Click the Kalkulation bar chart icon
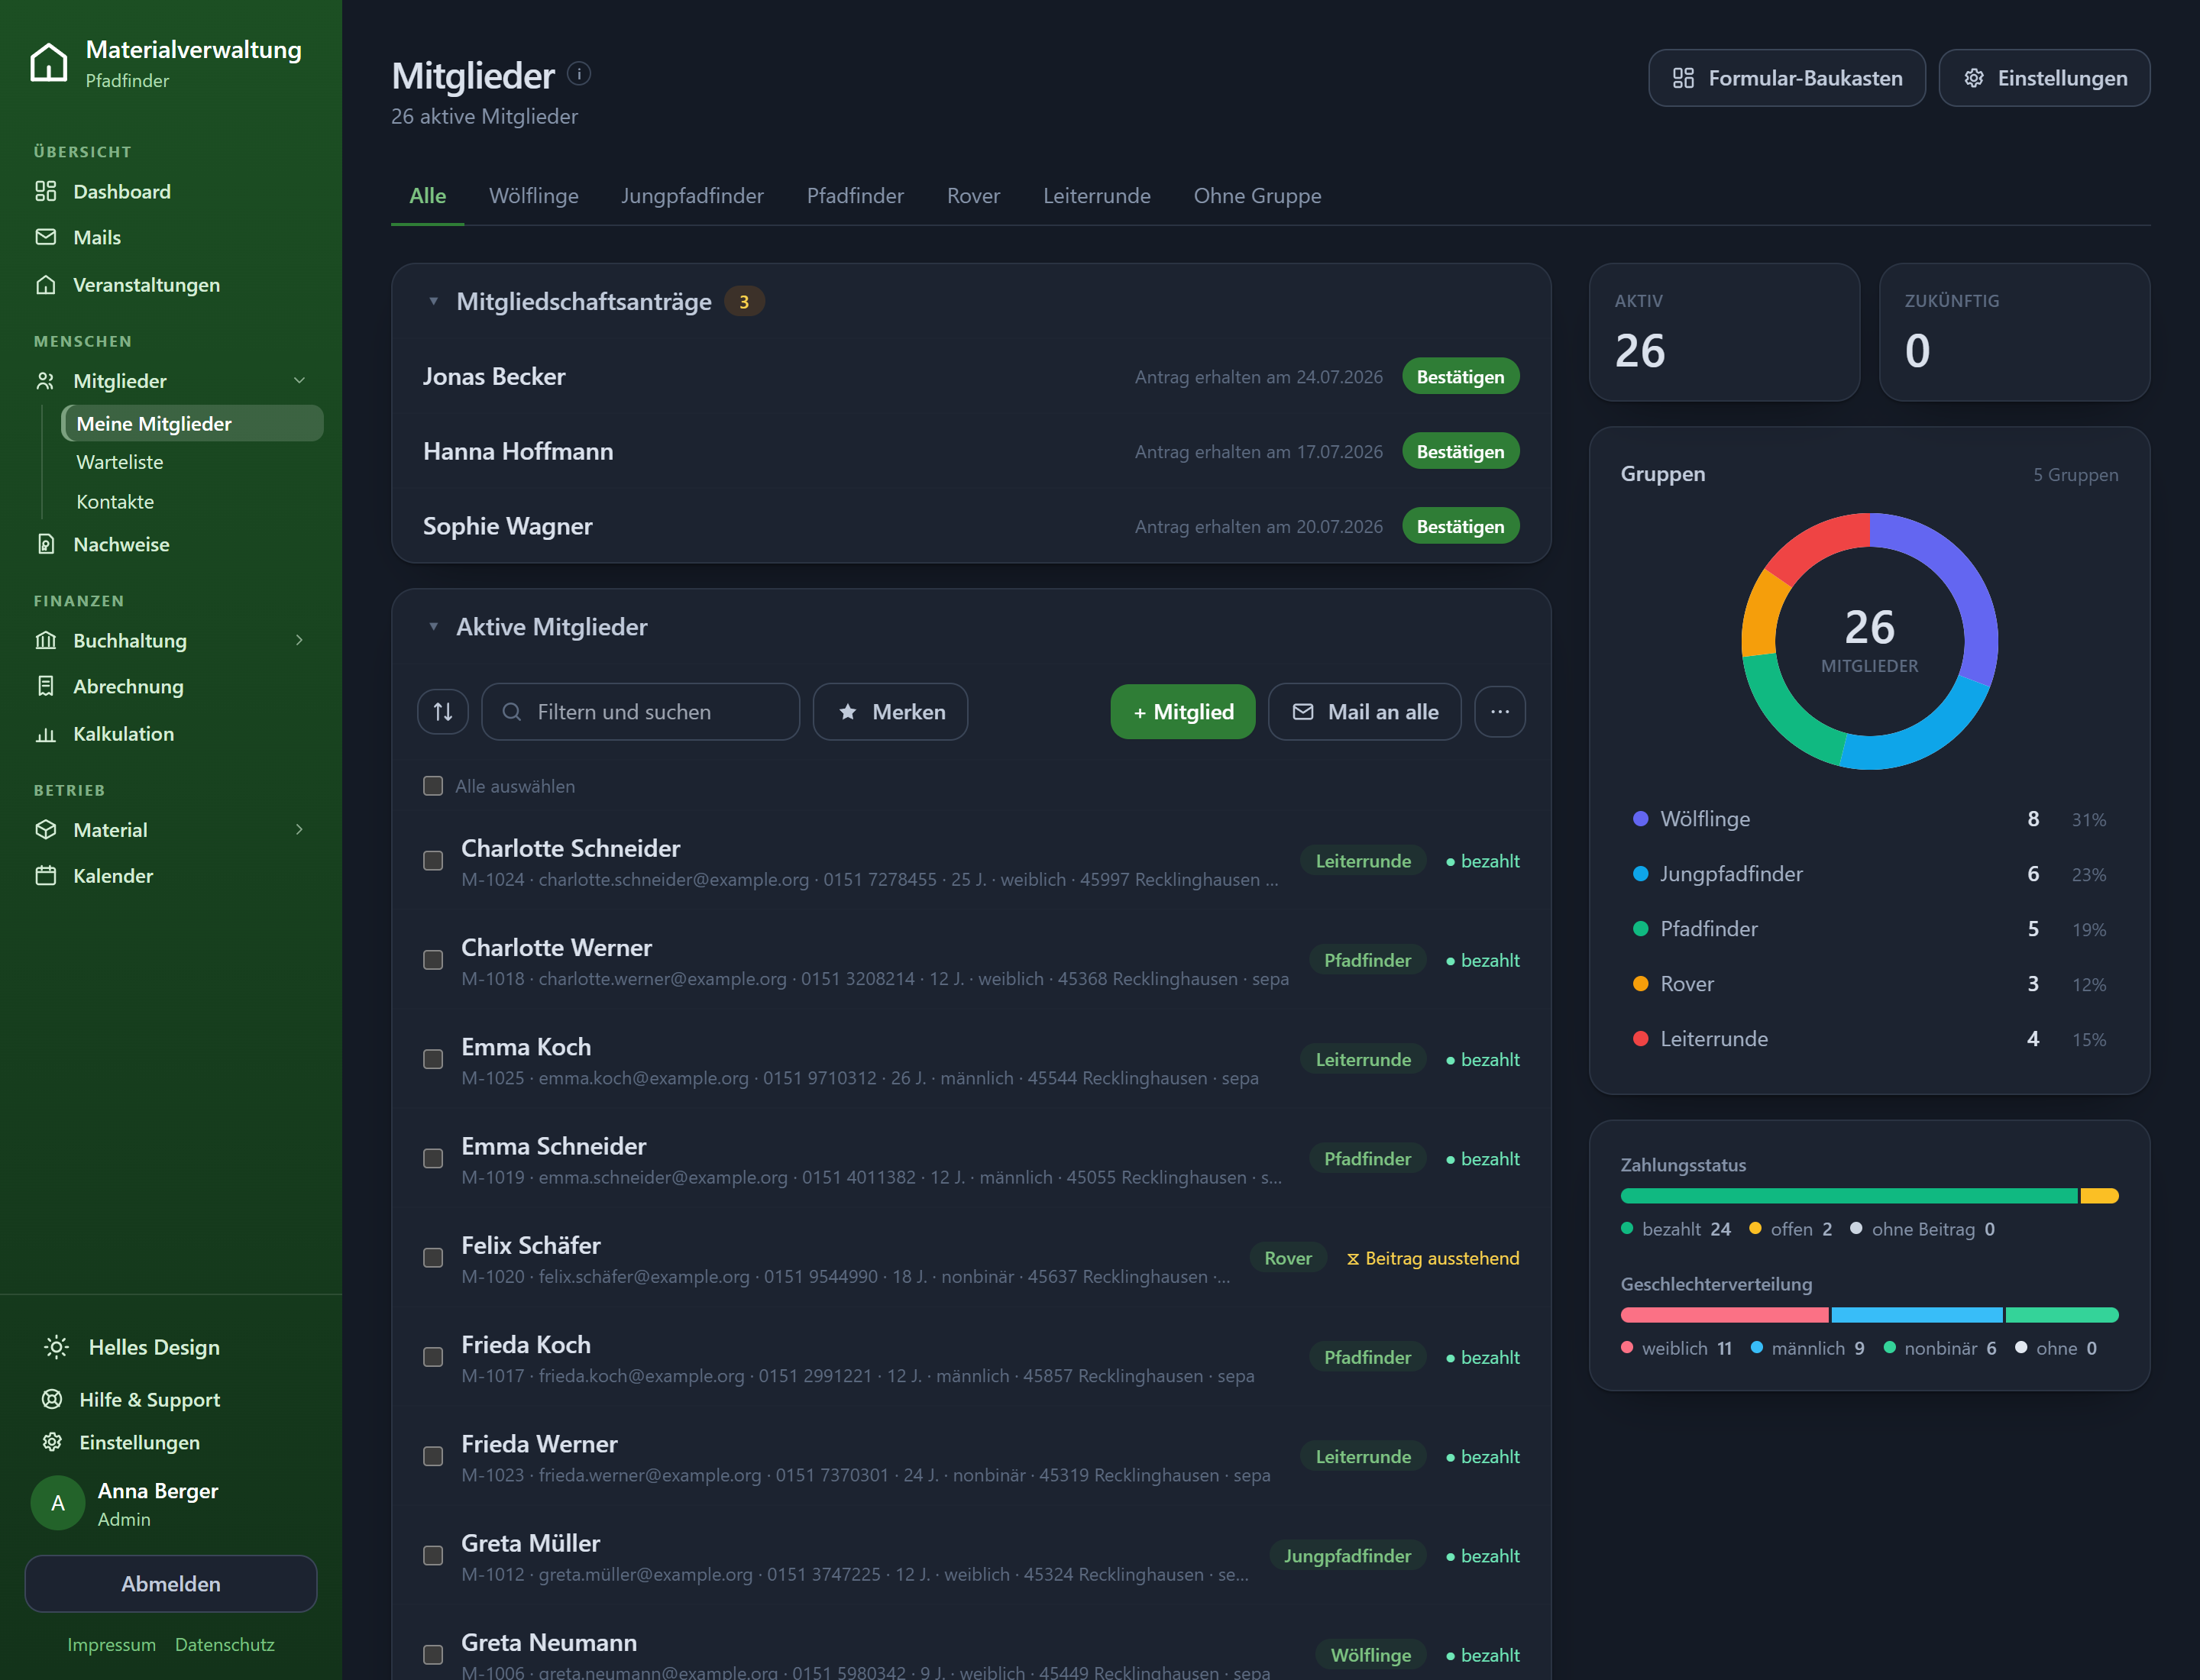Viewport: 2200px width, 1680px height. click(46, 734)
